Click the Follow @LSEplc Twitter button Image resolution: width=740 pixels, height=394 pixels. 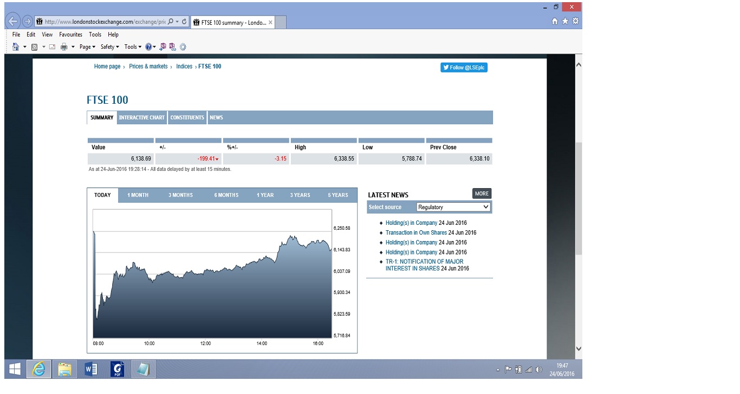click(x=464, y=68)
